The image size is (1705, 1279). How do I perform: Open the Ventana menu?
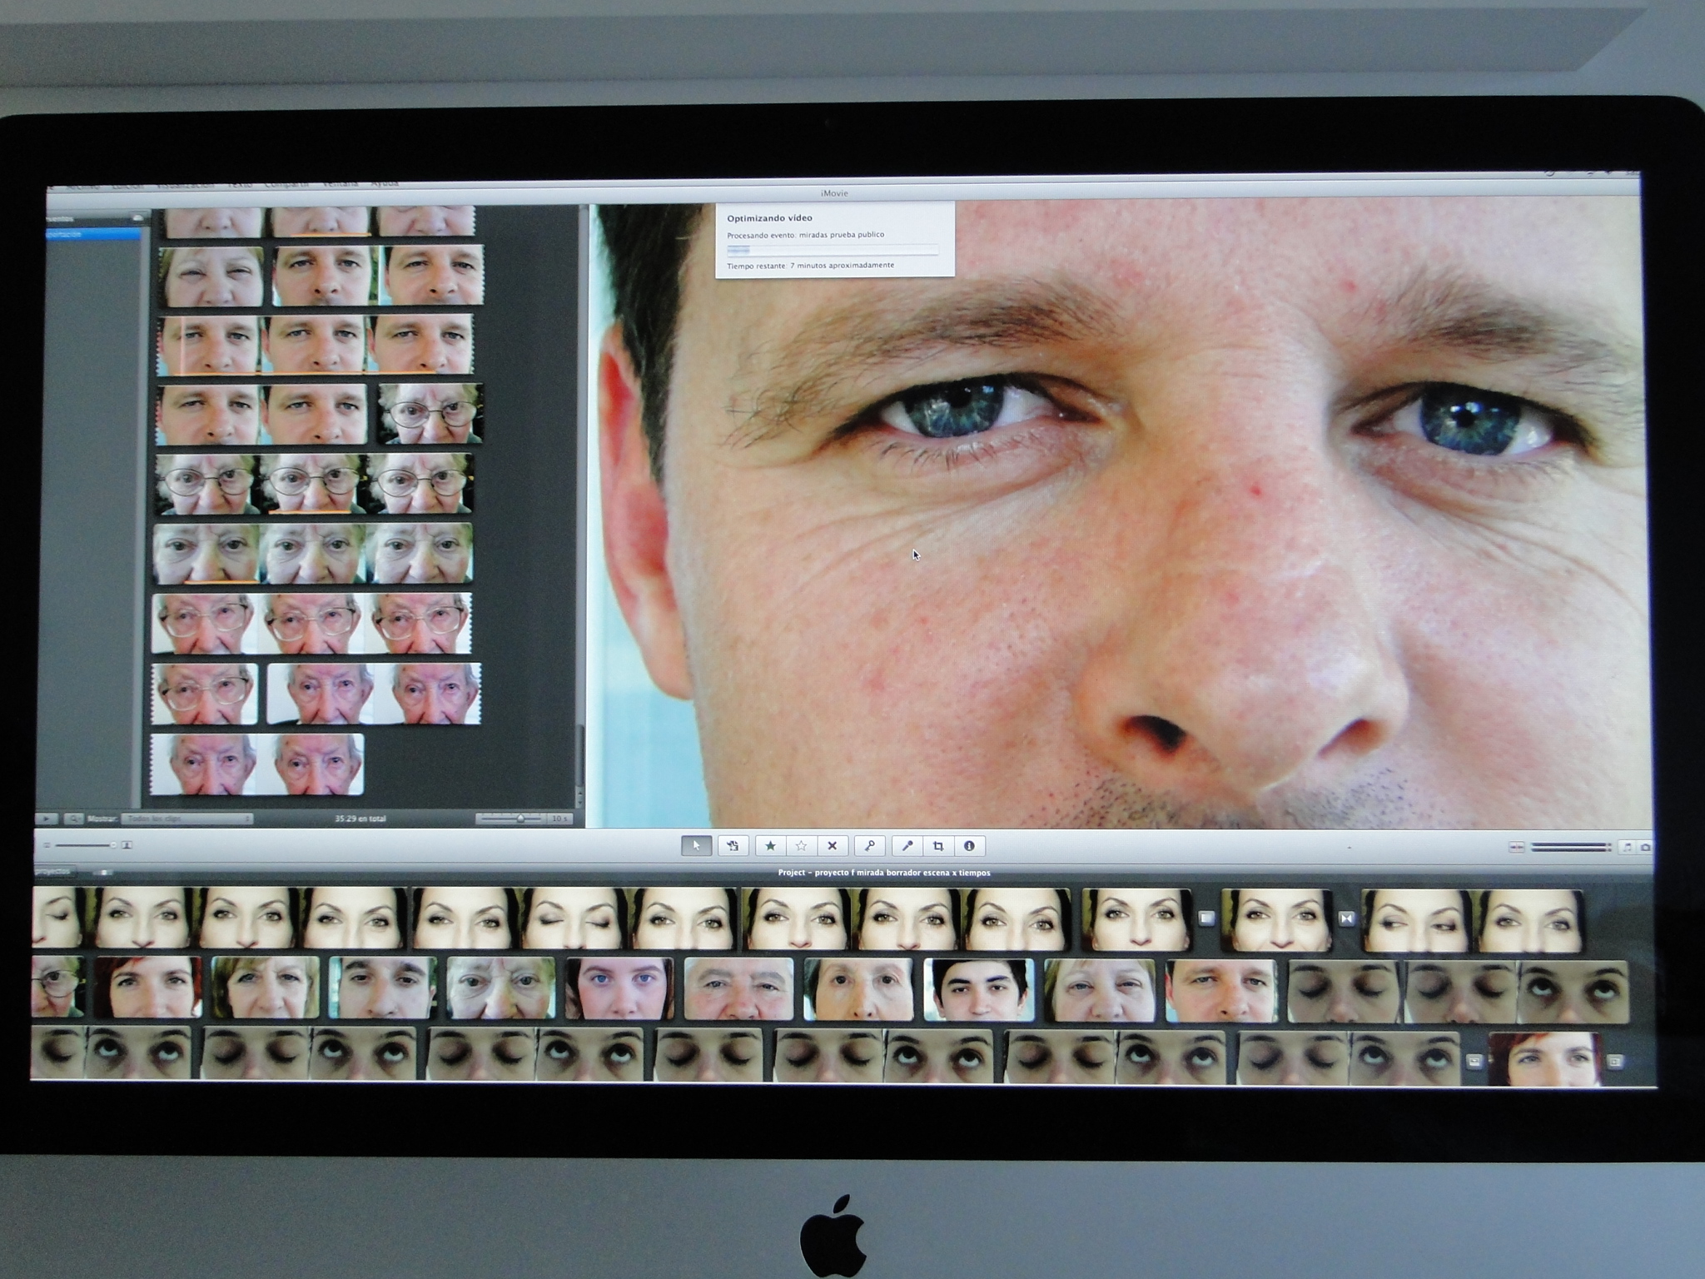340,184
